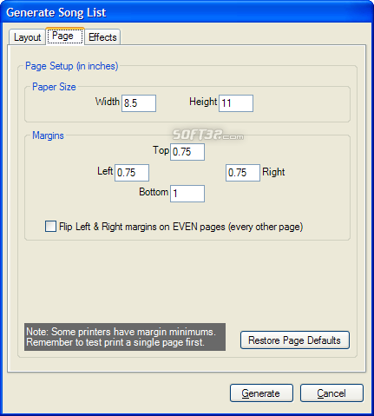Switch to the Layout tab
Image resolution: width=374 pixels, height=416 pixels.
tap(27, 37)
